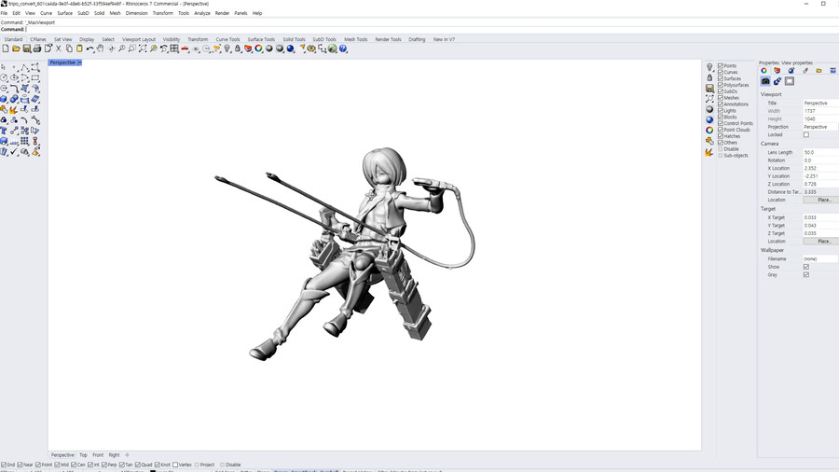Image resolution: width=839 pixels, height=472 pixels.
Task: Click the Zoom Extents icon
Action: point(143,49)
